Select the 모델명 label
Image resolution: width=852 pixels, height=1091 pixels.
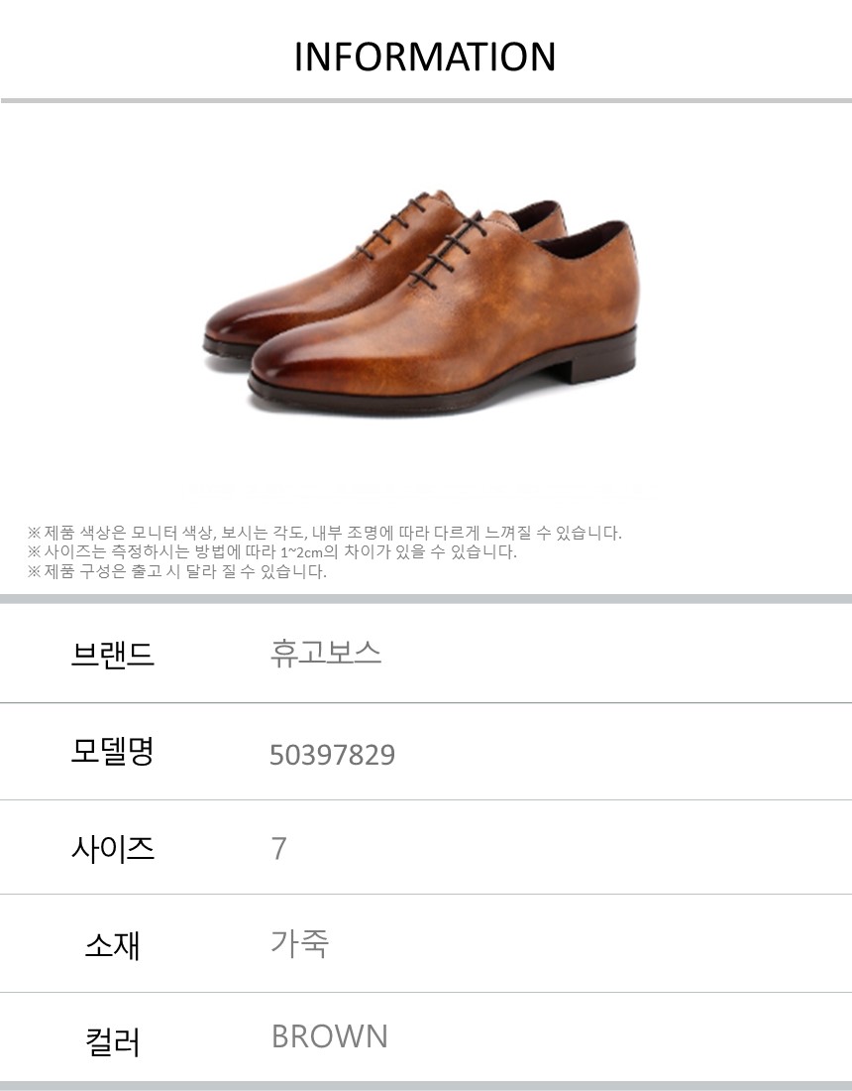pyautogui.click(x=112, y=752)
